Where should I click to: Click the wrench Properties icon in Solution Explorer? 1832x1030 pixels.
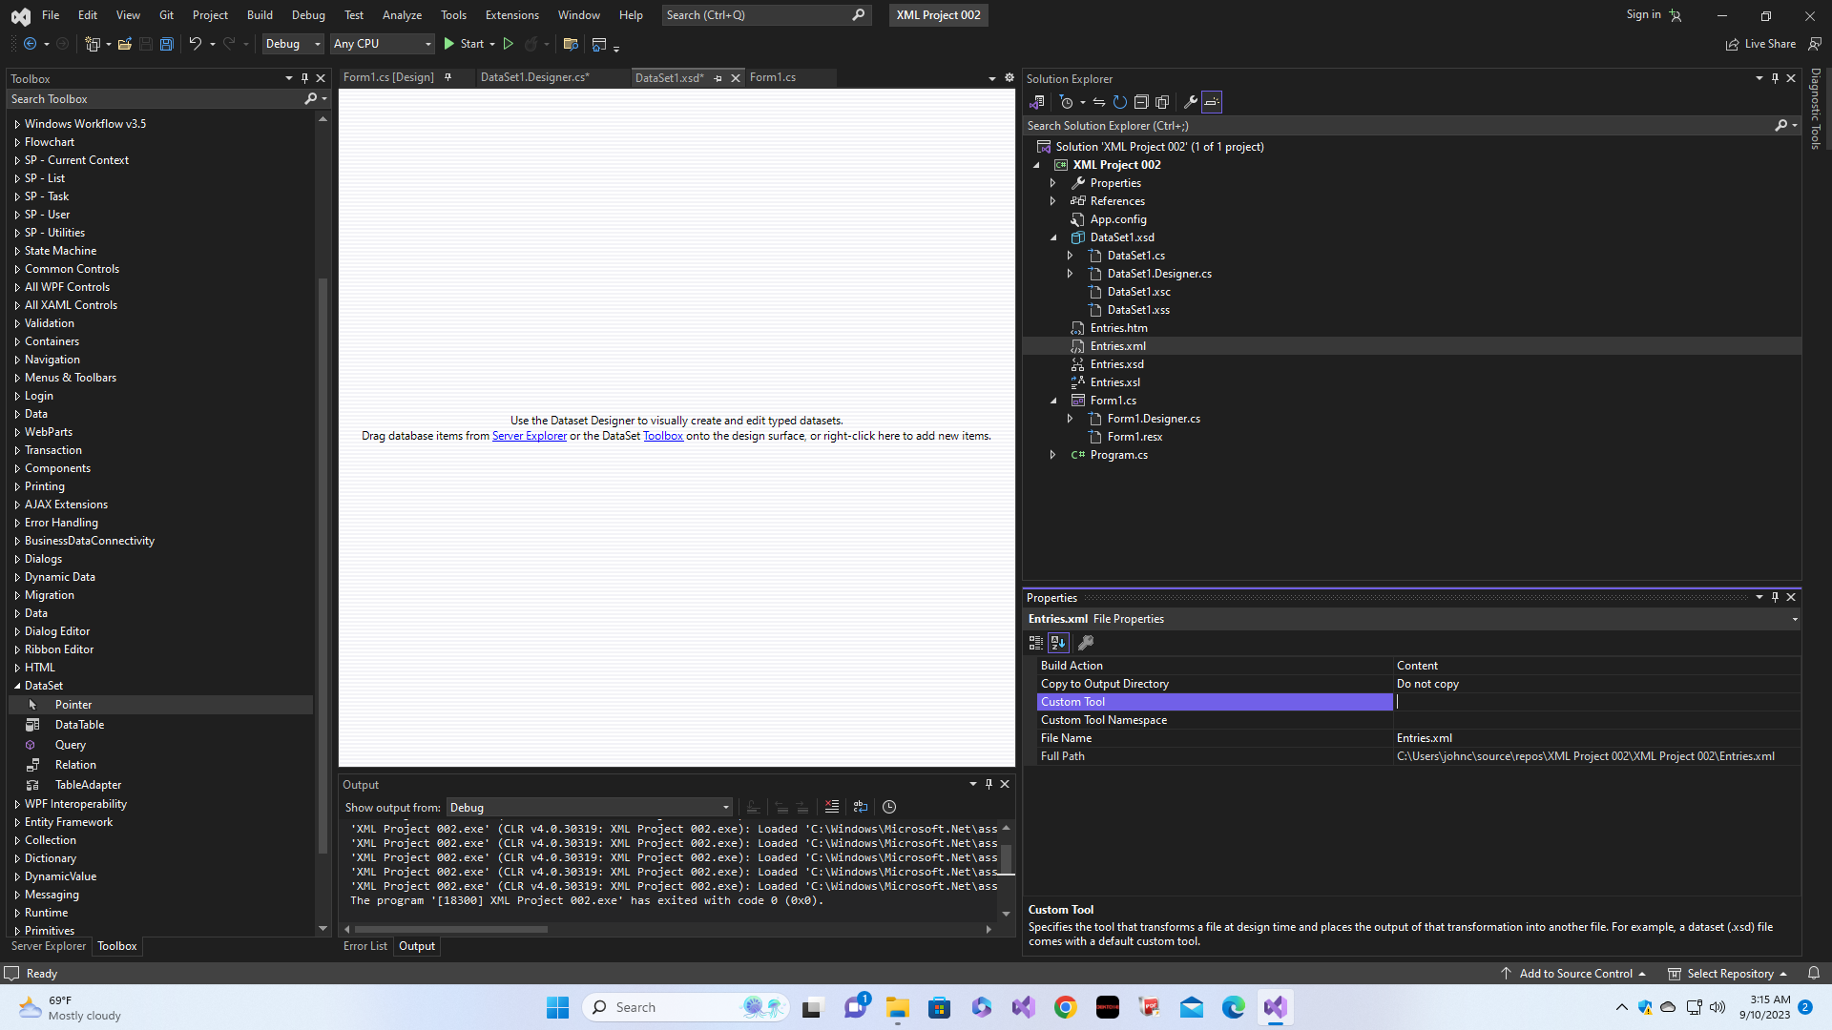[1191, 102]
